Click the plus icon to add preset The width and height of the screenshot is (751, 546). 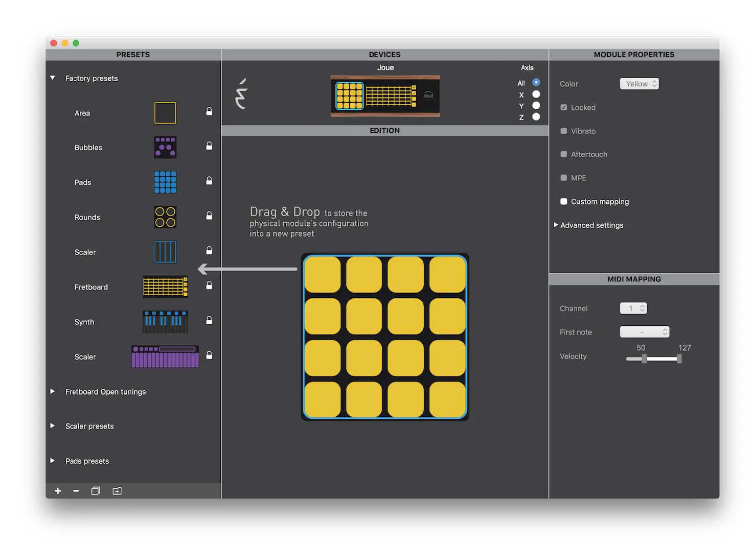point(58,491)
